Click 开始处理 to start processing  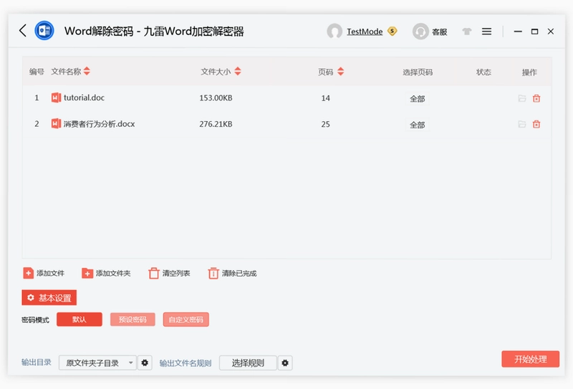click(530, 359)
